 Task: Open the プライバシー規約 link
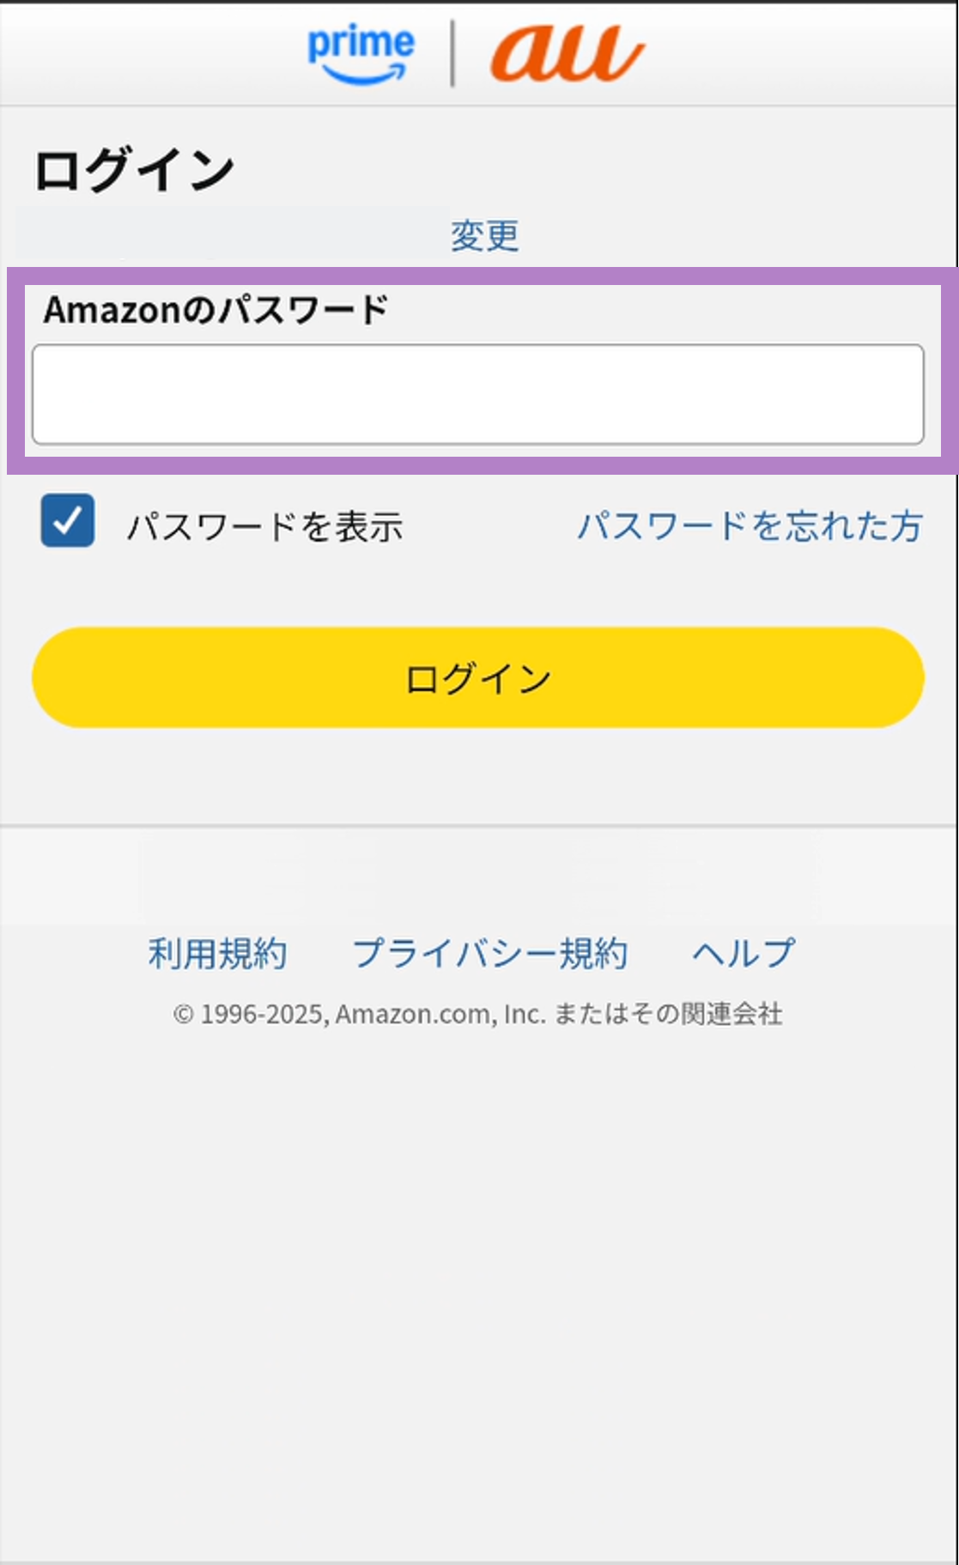(490, 953)
